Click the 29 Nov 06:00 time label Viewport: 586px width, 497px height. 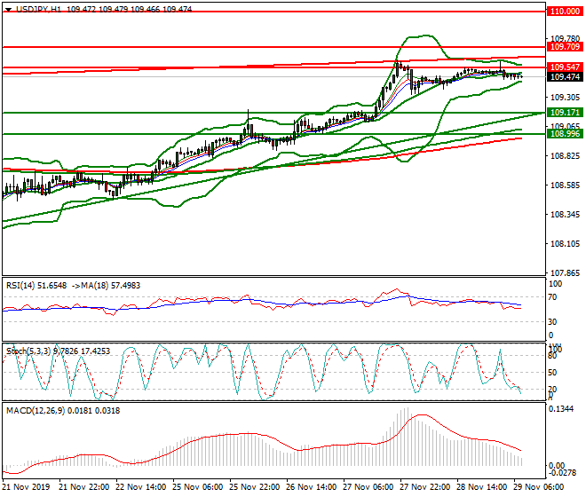click(x=539, y=487)
